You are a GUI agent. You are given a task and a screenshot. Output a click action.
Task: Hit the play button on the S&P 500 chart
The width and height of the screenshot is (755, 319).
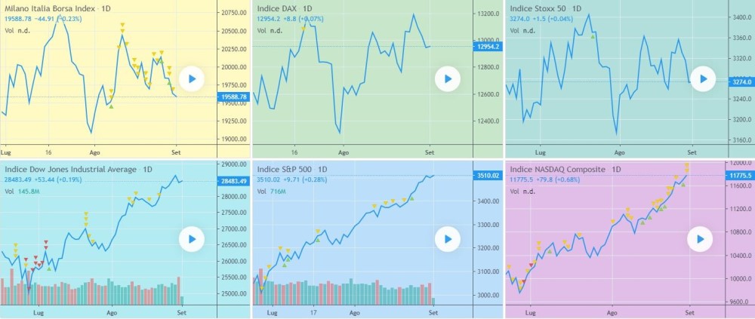pos(448,240)
